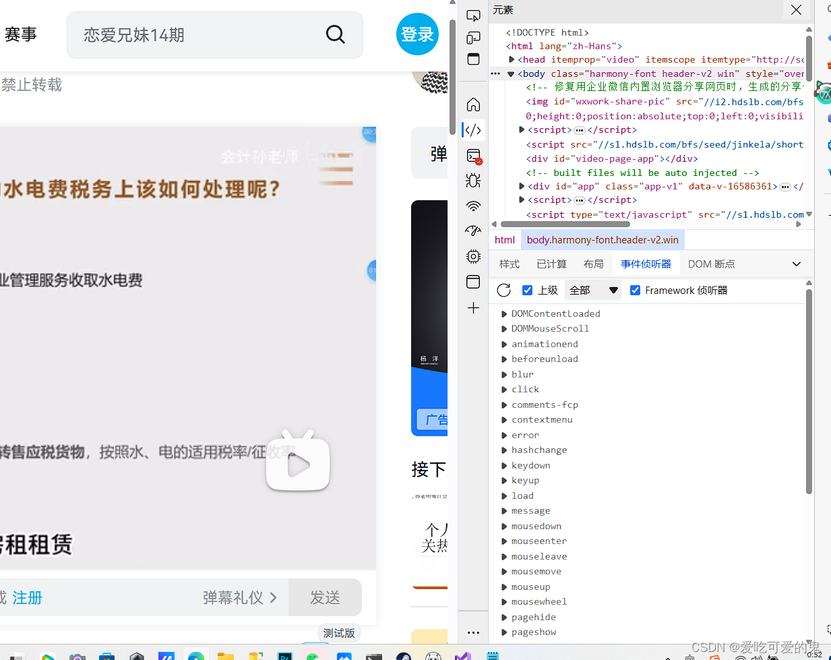Open the Performance gauge panel
Image resolution: width=831 pixels, height=660 pixels.
[x=473, y=231]
